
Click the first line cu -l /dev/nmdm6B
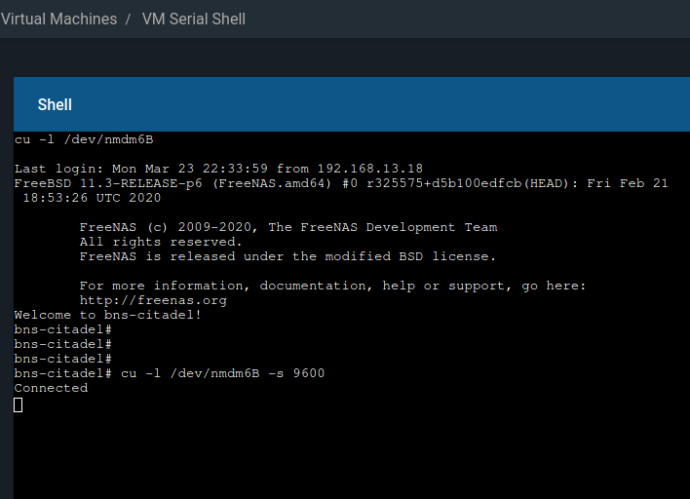tap(84, 139)
